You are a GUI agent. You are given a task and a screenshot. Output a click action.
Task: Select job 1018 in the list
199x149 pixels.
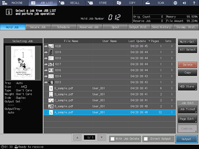110,58
